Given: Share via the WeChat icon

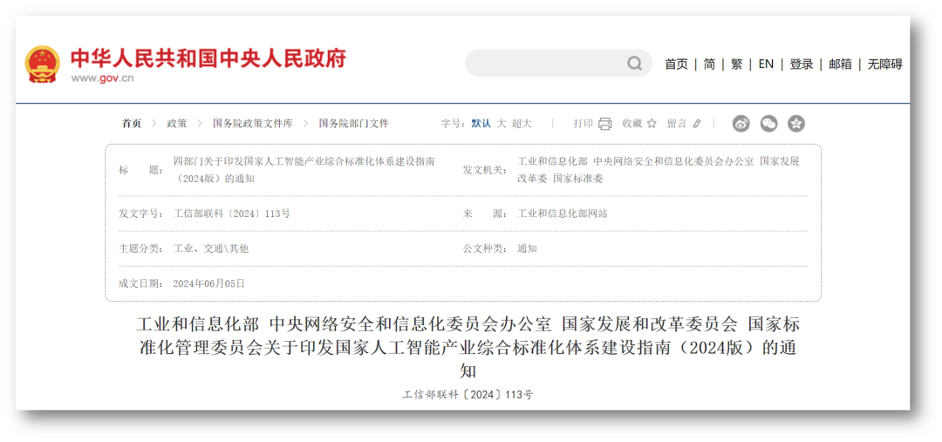Looking at the screenshot, I should 768,124.
